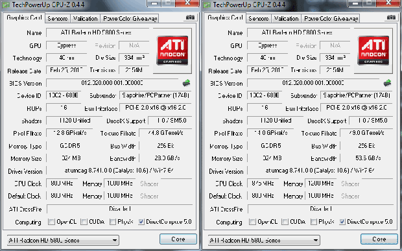Open Validation tab in left window

pos(85,18)
